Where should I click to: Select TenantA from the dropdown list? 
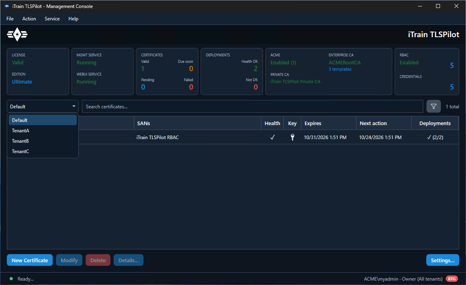43,130
